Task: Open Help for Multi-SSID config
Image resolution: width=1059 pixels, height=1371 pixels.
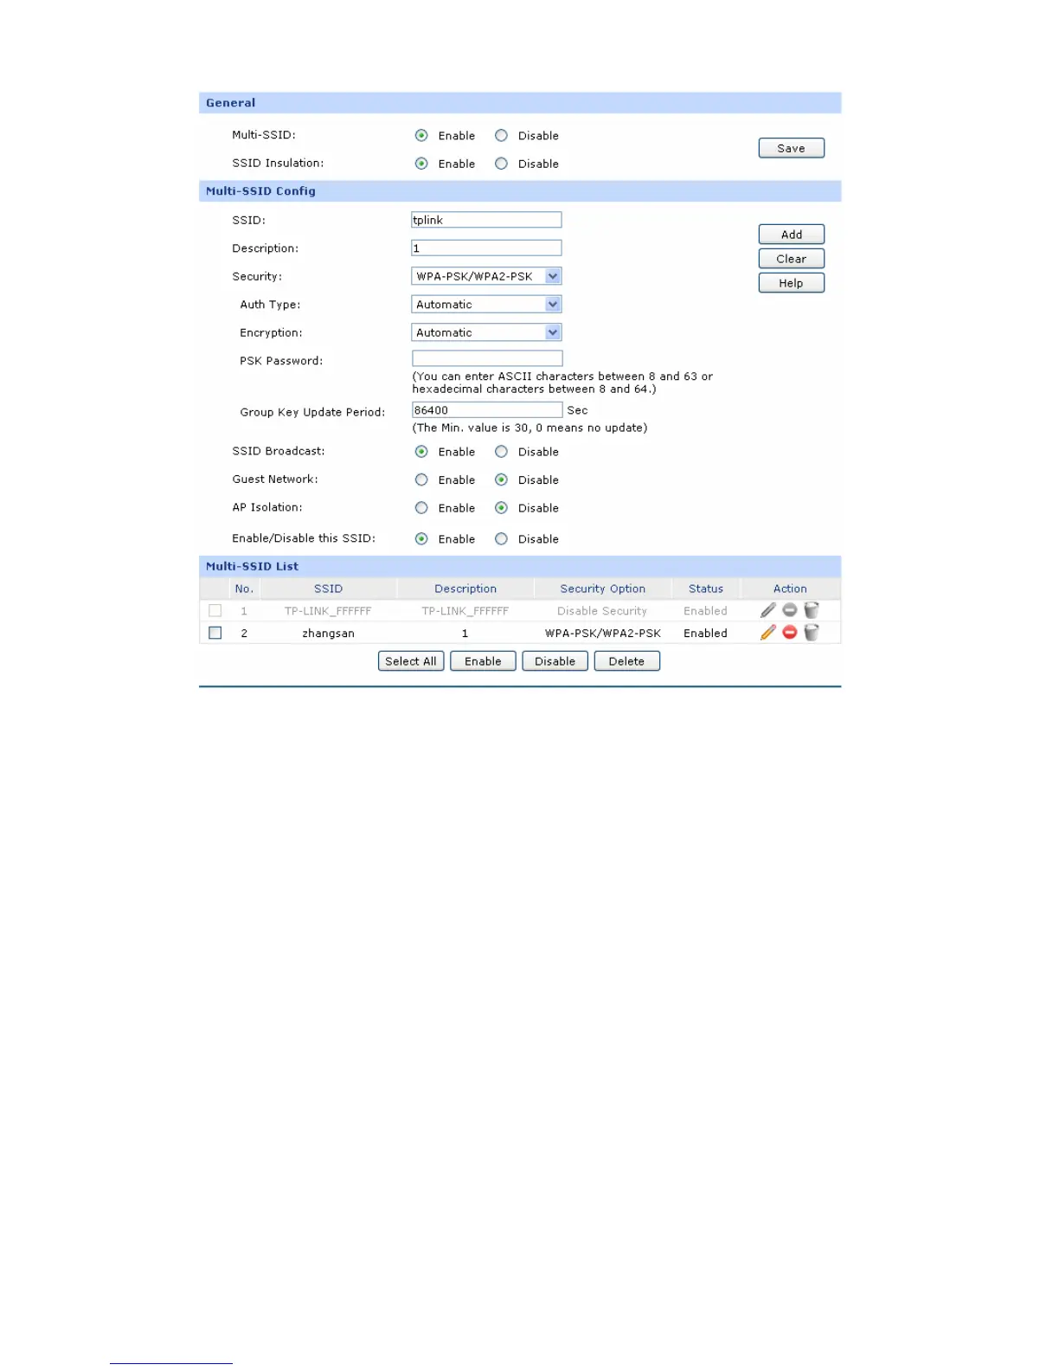Action: click(791, 283)
